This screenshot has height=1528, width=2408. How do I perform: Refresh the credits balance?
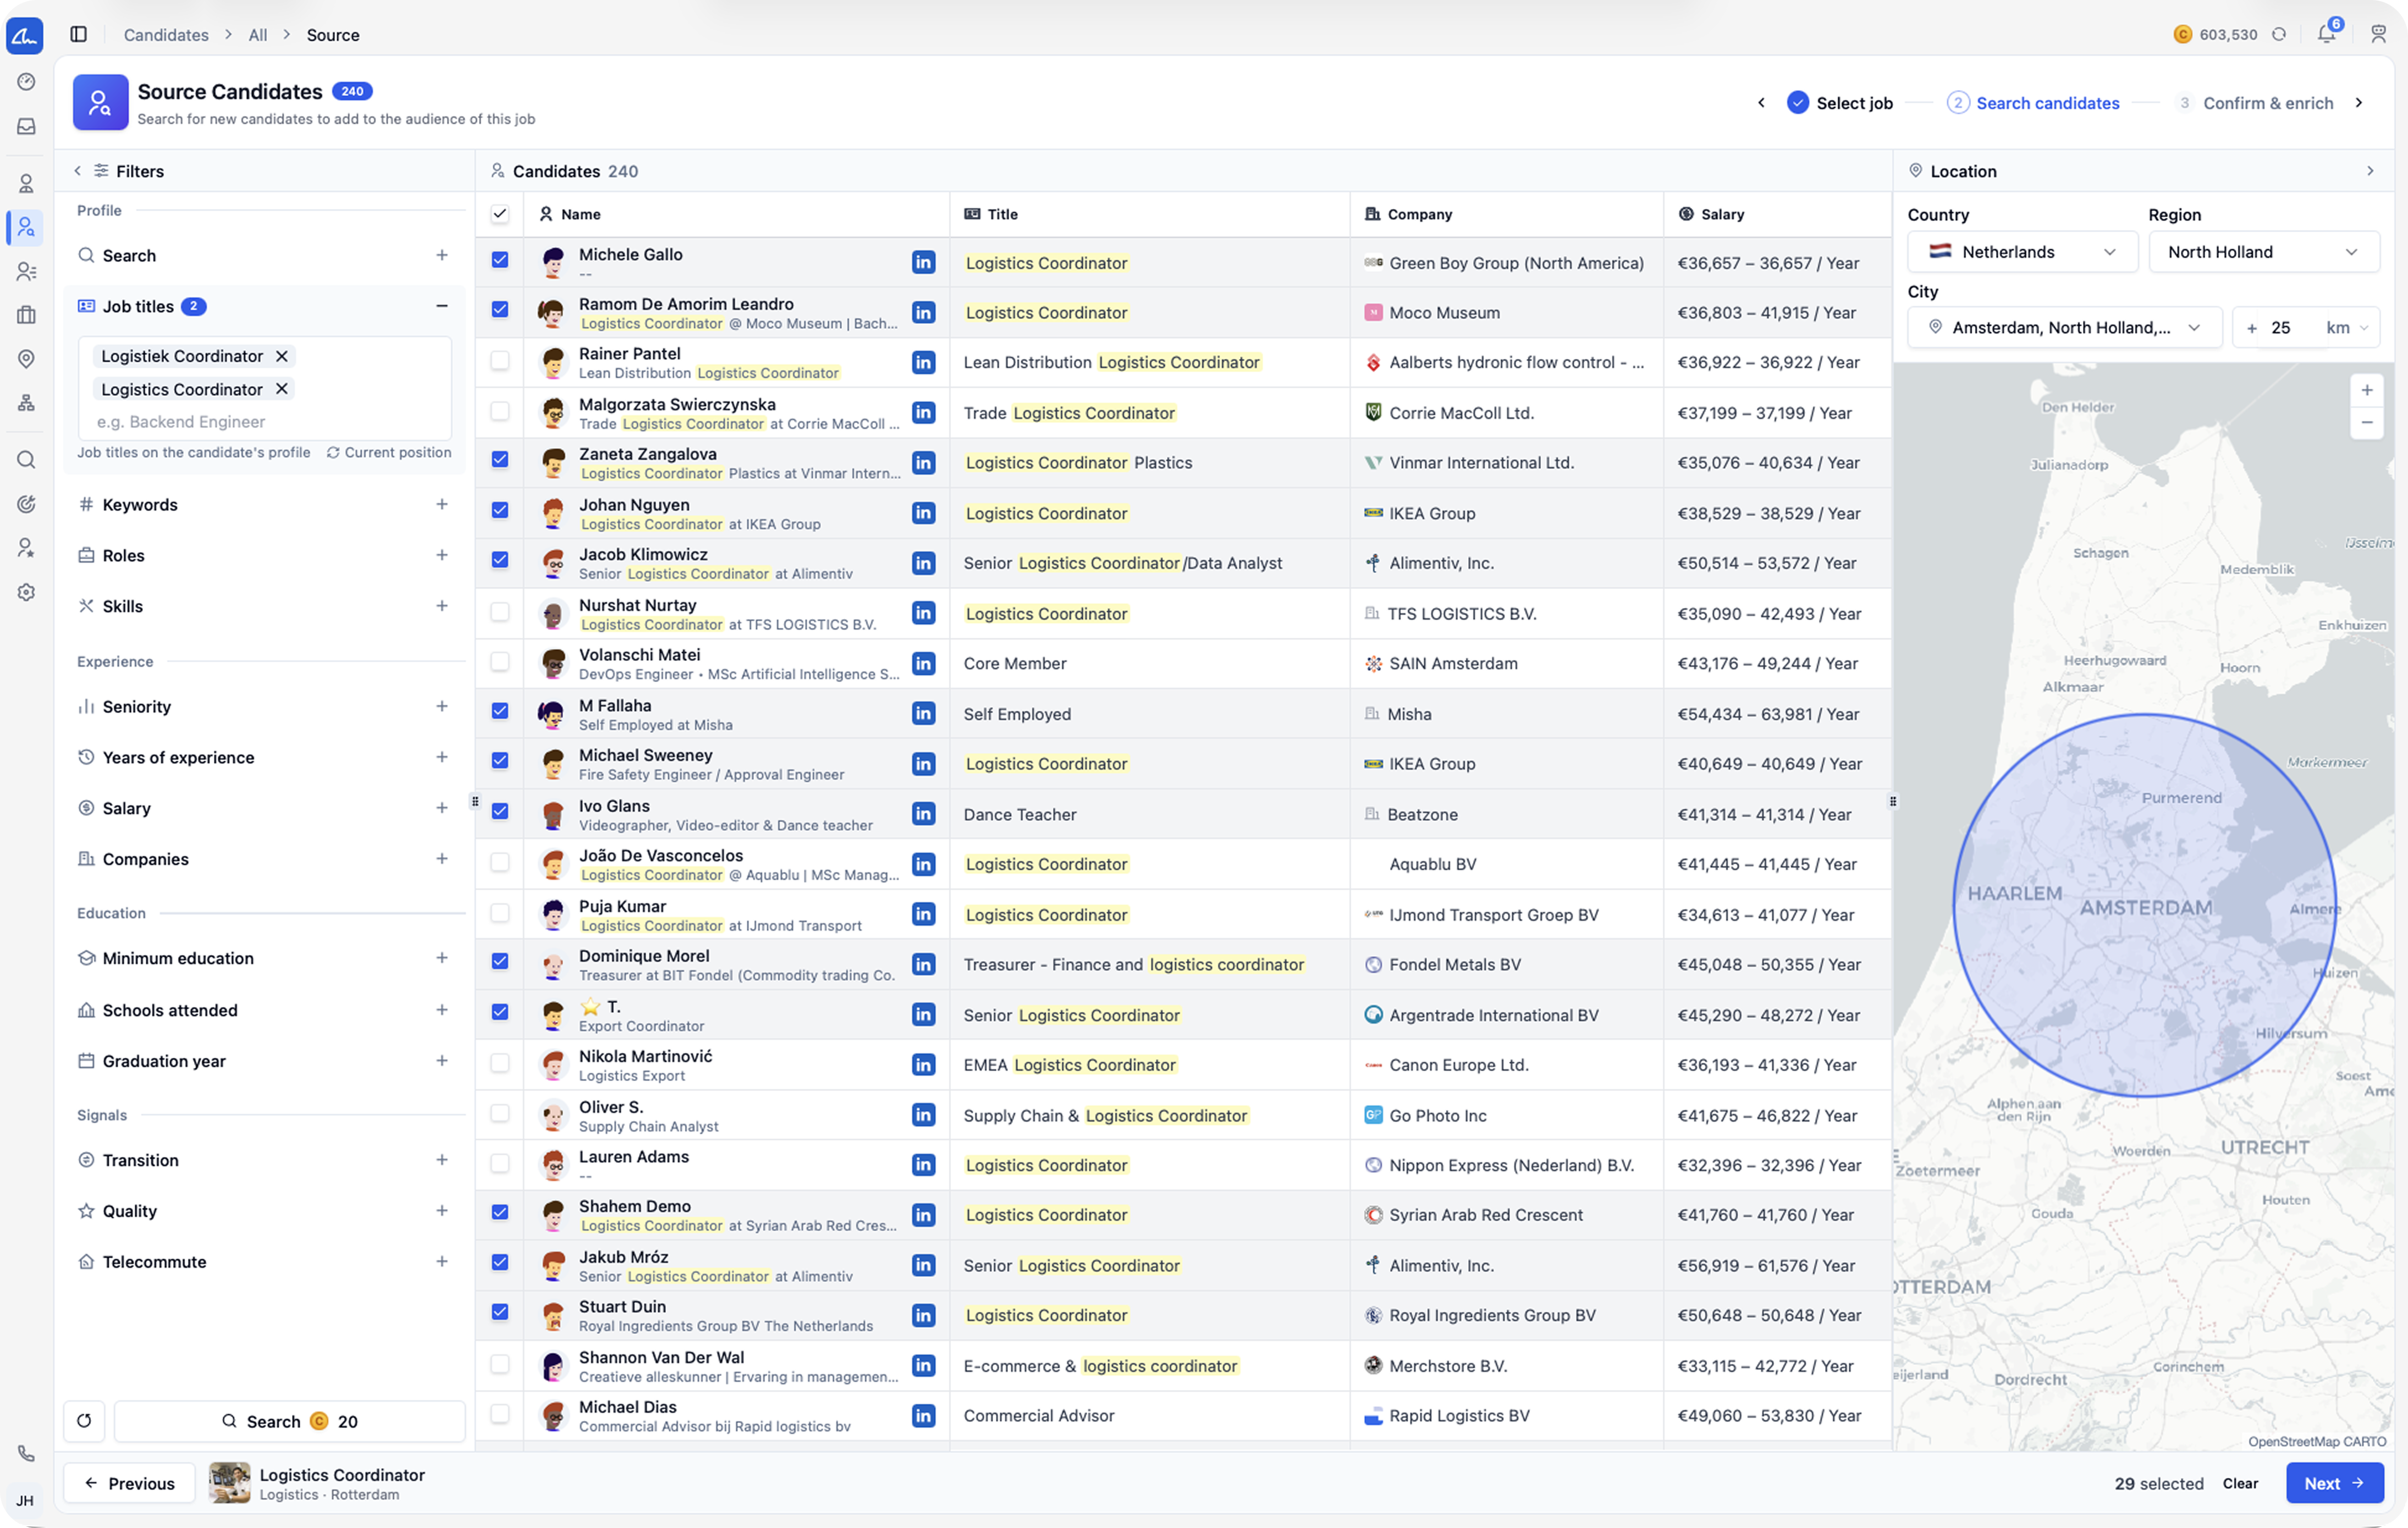2279,34
